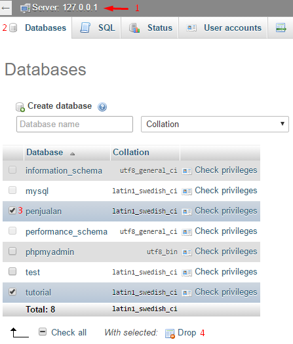Check the phpmyadmin database checkbox

[12, 251]
